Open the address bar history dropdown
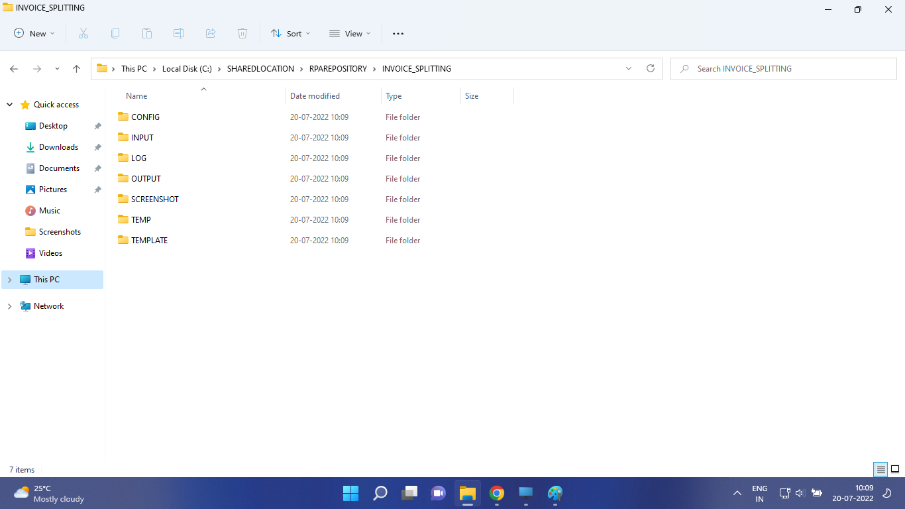This screenshot has width=905, height=509. [x=628, y=68]
